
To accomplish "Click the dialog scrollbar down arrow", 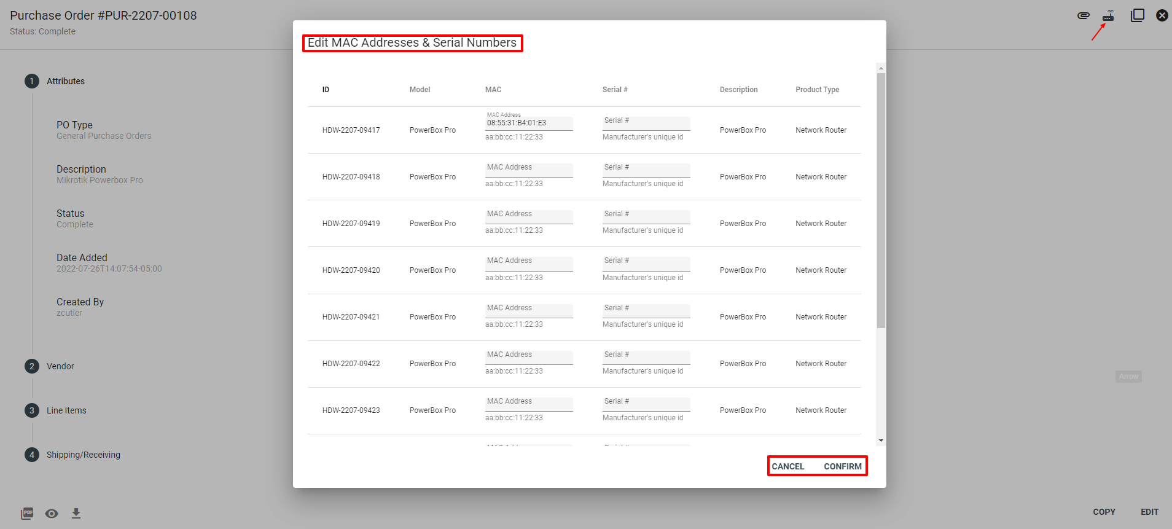I will [x=881, y=441].
